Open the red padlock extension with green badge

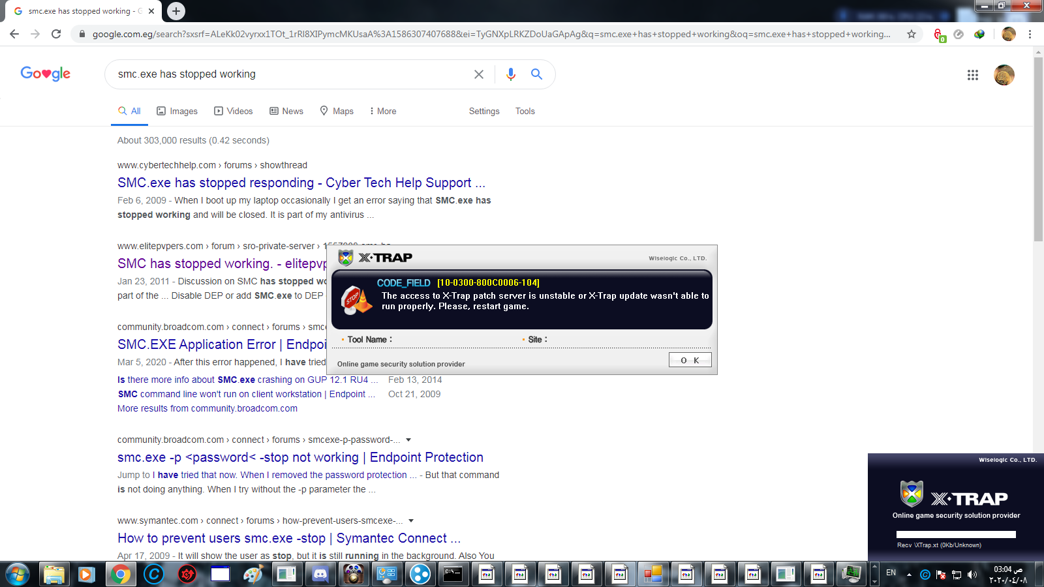pos(939,35)
